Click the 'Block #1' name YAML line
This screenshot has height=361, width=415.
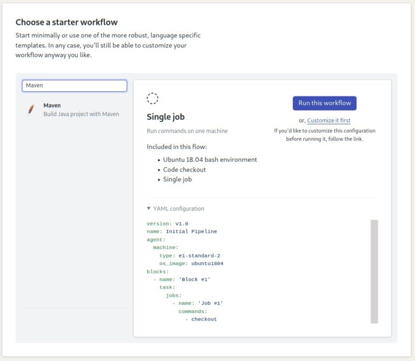tap(182, 280)
